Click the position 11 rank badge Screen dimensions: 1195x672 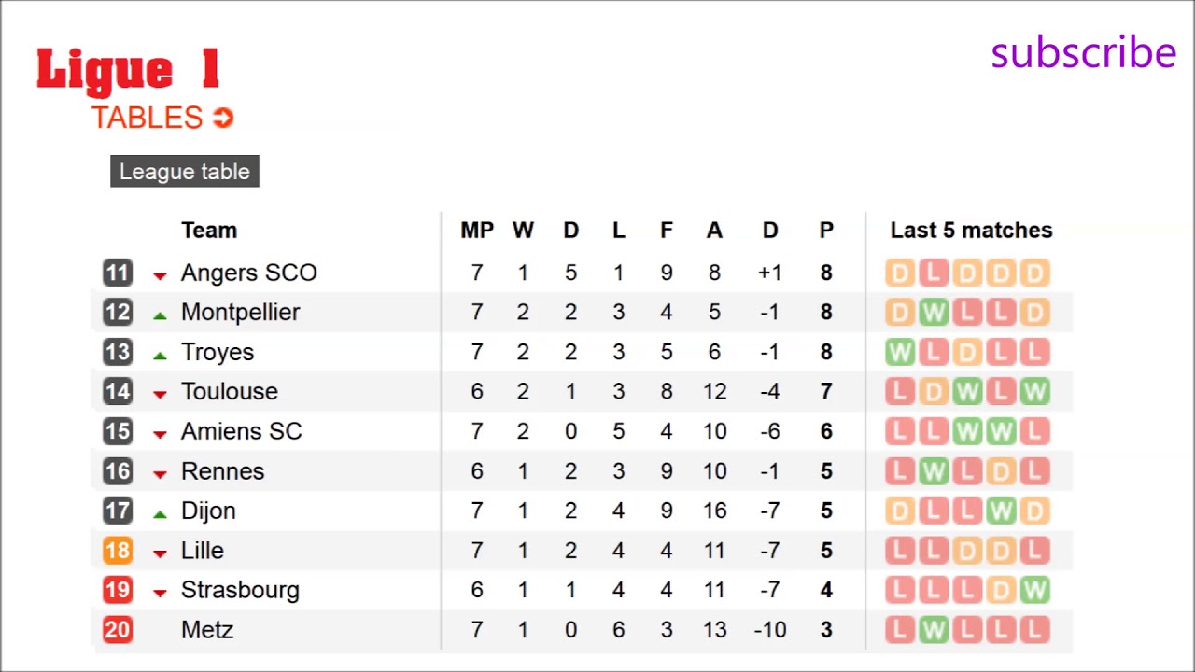coord(118,273)
